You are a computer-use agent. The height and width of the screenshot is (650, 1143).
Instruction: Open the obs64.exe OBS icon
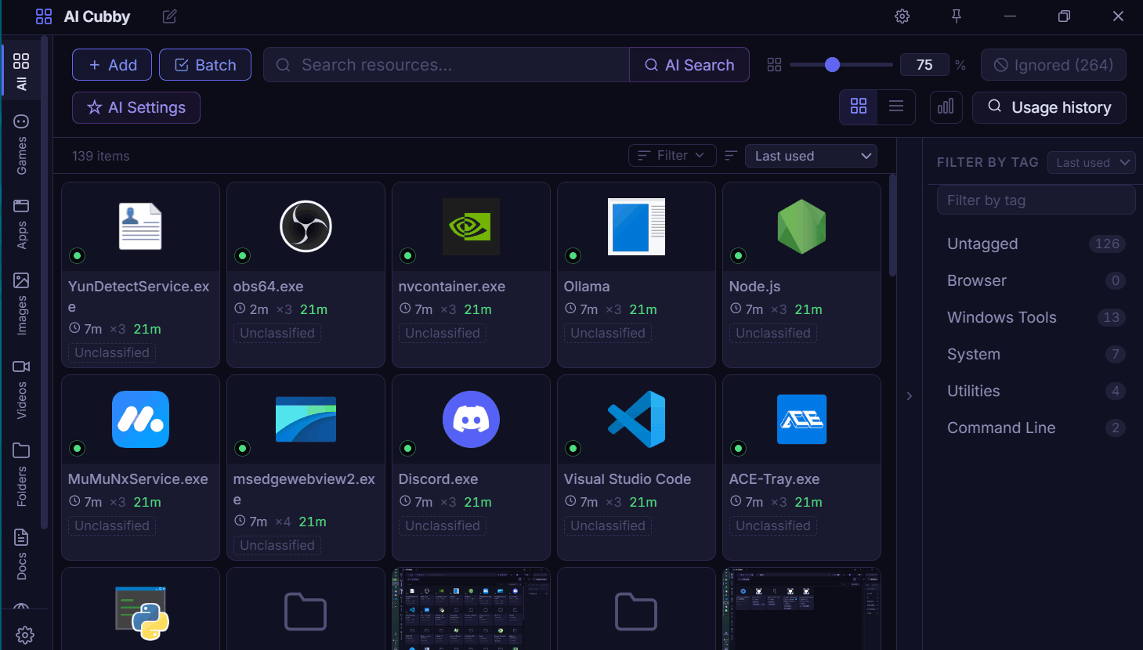(306, 226)
